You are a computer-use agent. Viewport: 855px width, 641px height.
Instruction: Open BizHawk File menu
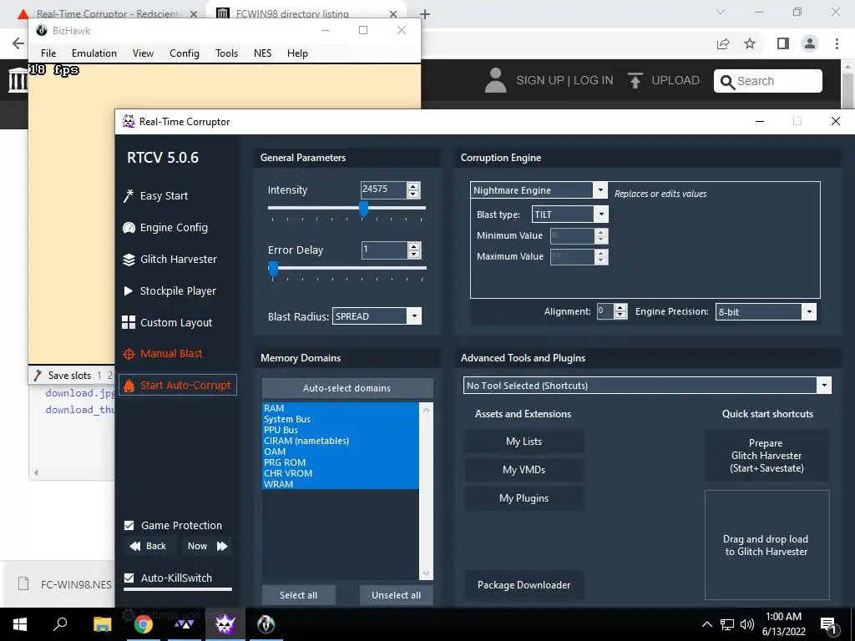[x=48, y=53]
